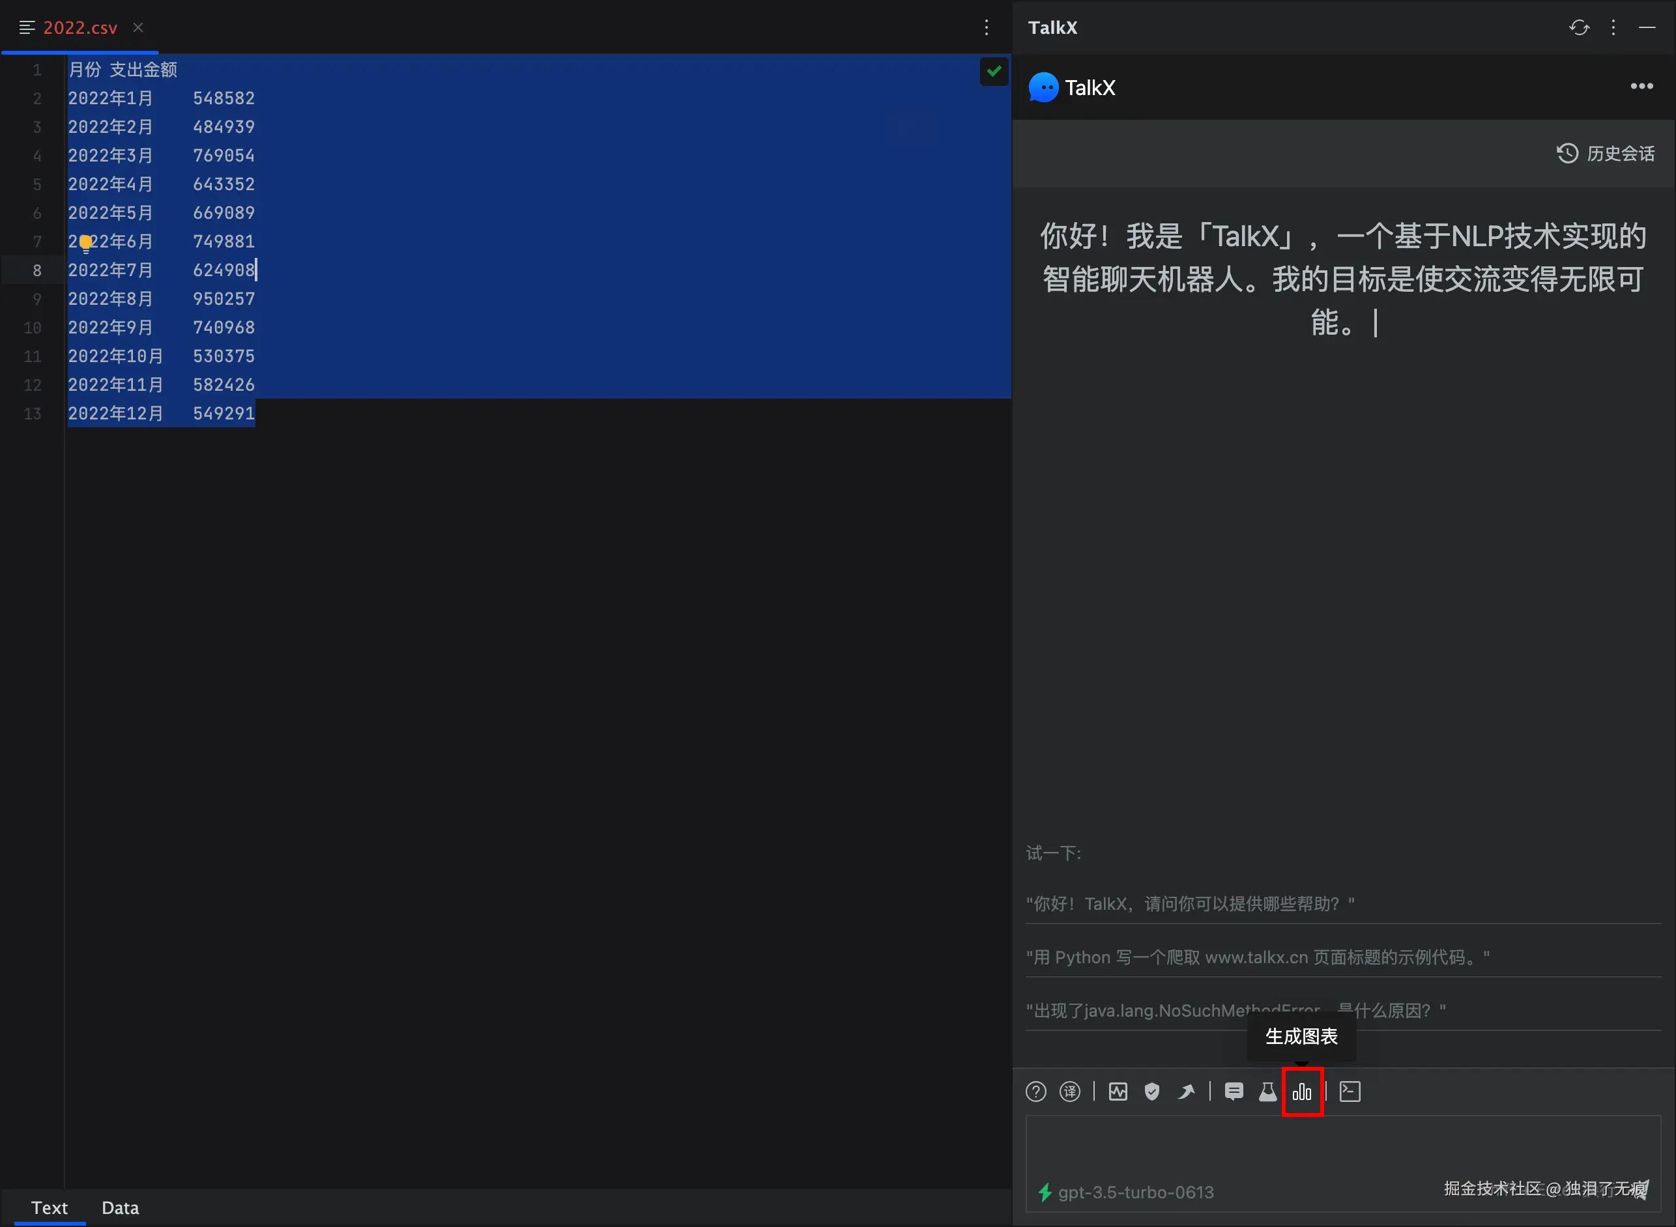Click the bar chart generate-chart icon
The width and height of the screenshot is (1676, 1227).
pyautogui.click(x=1302, y=1091)
